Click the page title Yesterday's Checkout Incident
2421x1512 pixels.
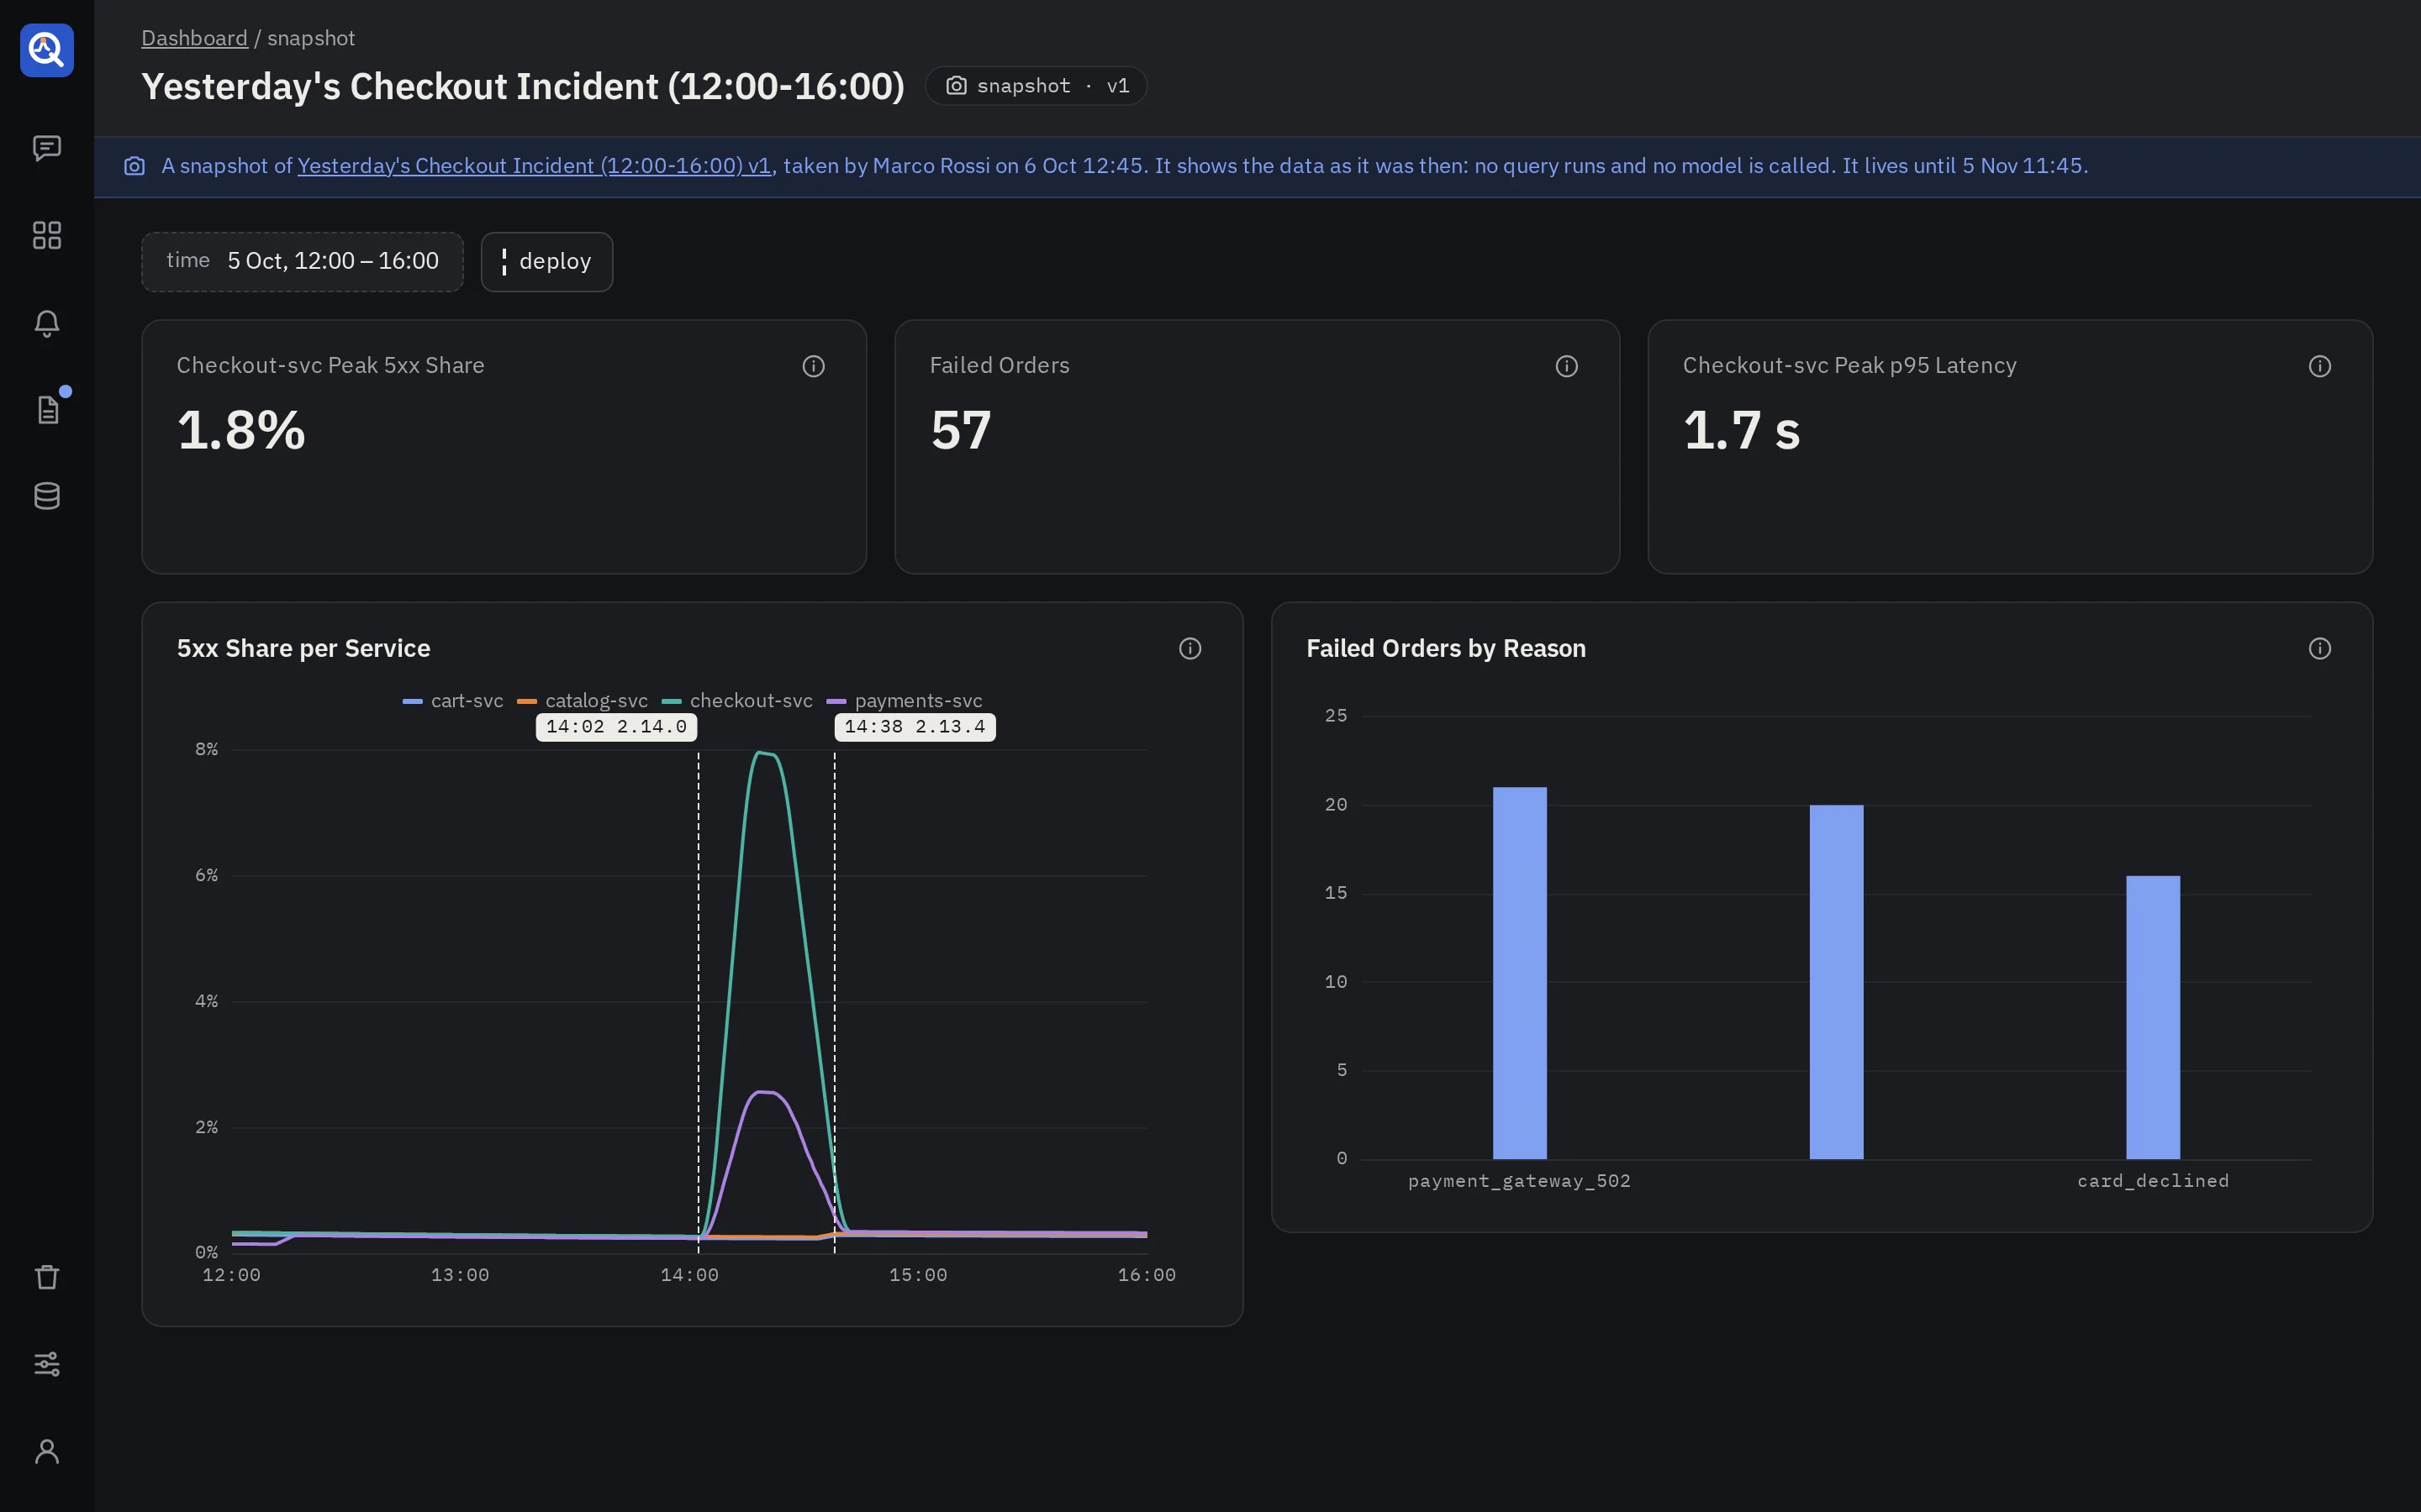point(522,87)
